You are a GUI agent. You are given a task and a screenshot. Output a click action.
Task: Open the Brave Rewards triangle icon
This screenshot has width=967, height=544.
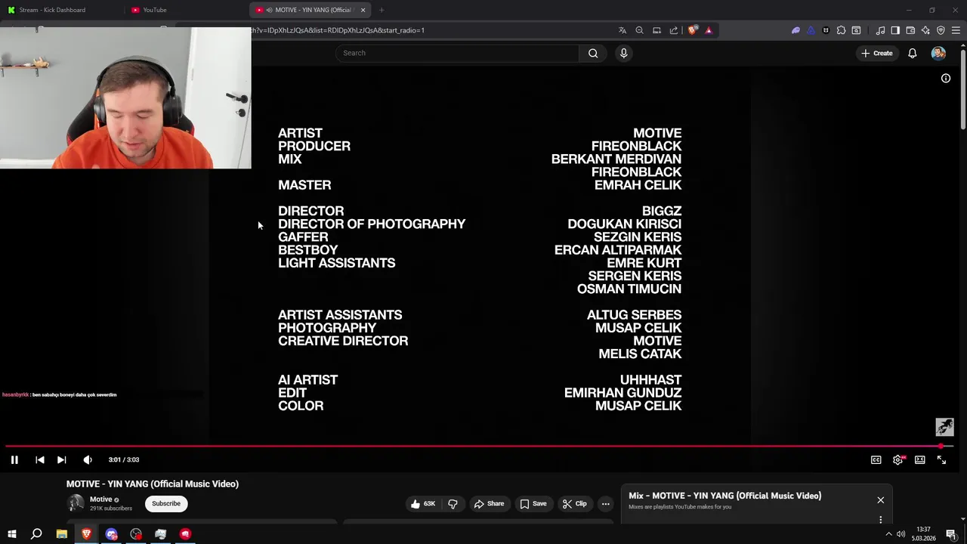click(709, 30)
